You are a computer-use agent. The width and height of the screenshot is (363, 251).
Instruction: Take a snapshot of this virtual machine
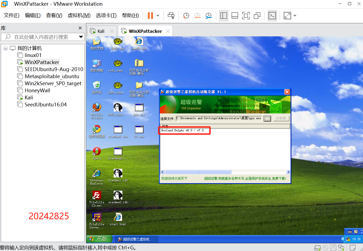(x=186, y=16)
